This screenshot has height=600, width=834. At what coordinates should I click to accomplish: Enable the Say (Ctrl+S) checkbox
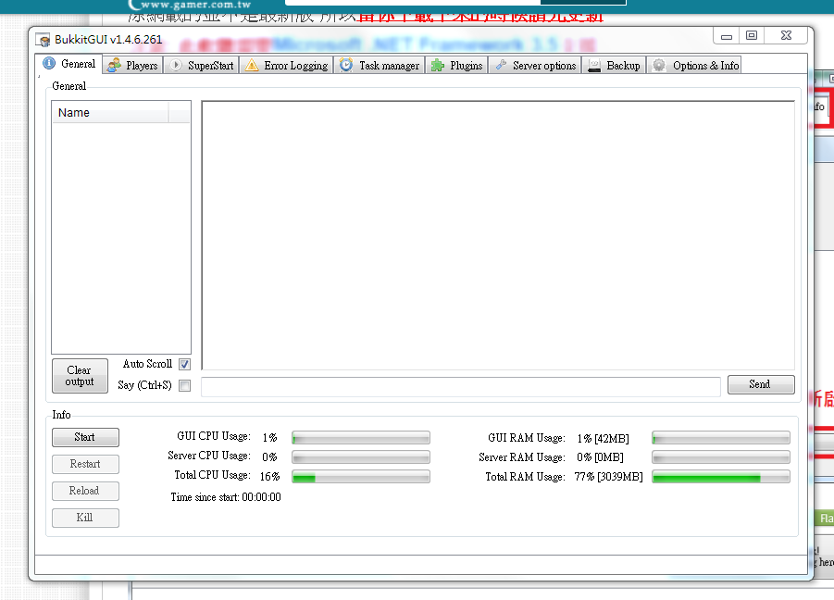(x=184, y=385)
